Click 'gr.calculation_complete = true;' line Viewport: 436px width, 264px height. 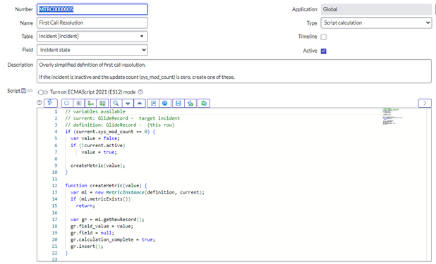coord(113,239)
